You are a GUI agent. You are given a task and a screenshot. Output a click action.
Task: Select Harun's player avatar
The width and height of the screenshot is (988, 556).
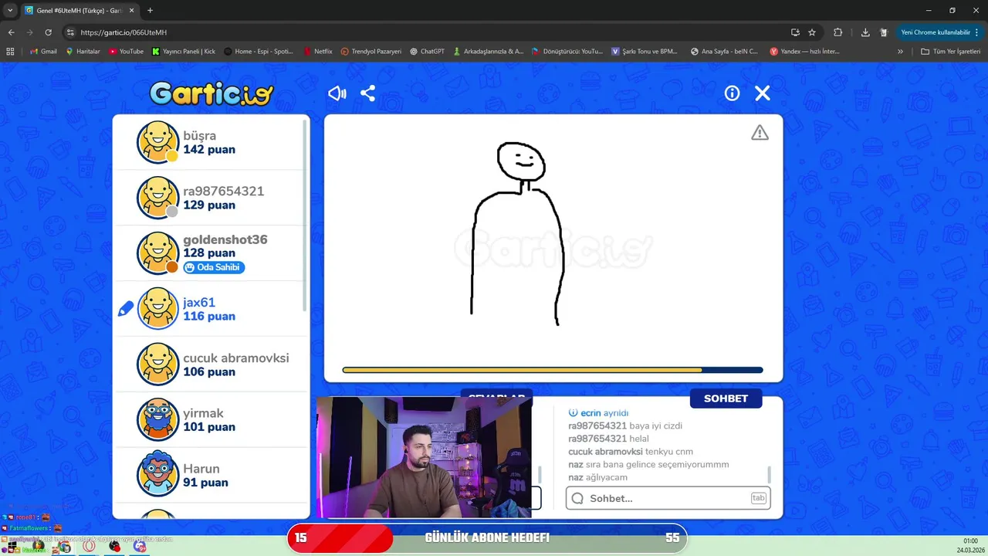158,475
